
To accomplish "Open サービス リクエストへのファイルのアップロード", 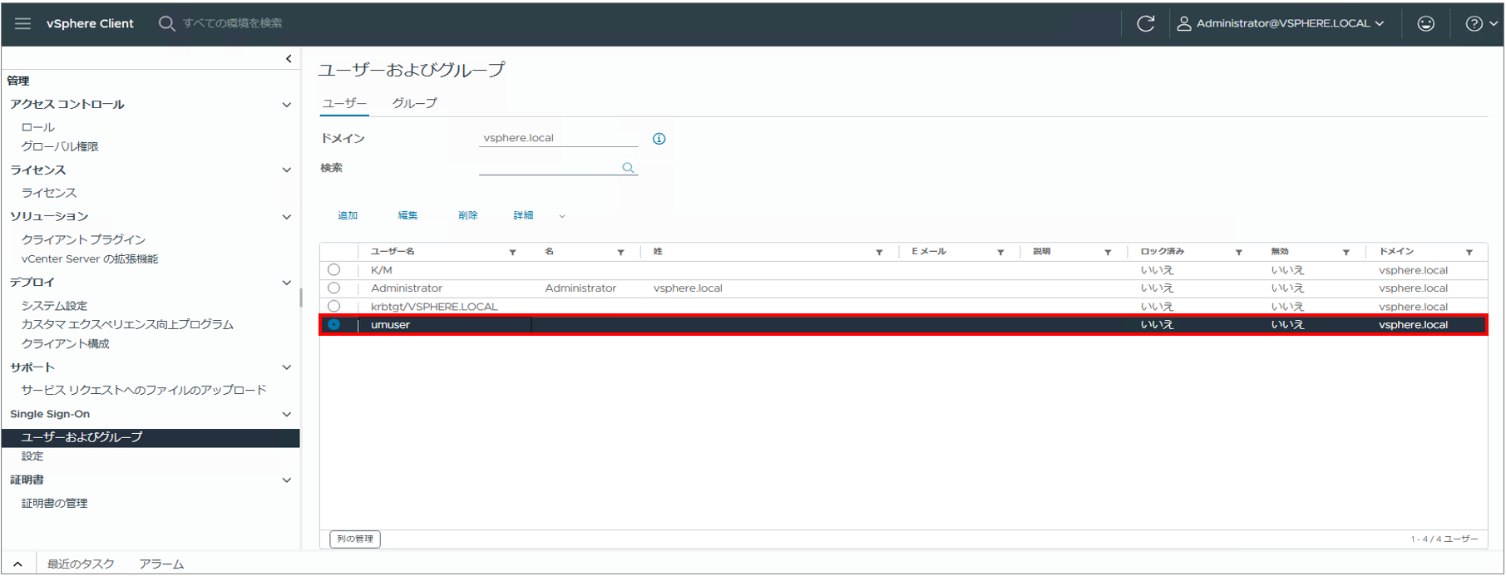I will pyautogui.click(x=144, y=390).
